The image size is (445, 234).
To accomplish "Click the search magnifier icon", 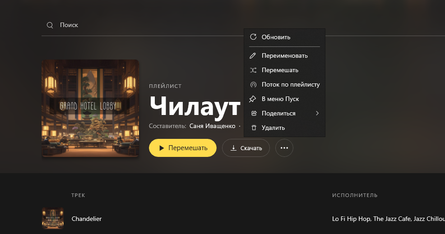I will [x=50, y=25].
